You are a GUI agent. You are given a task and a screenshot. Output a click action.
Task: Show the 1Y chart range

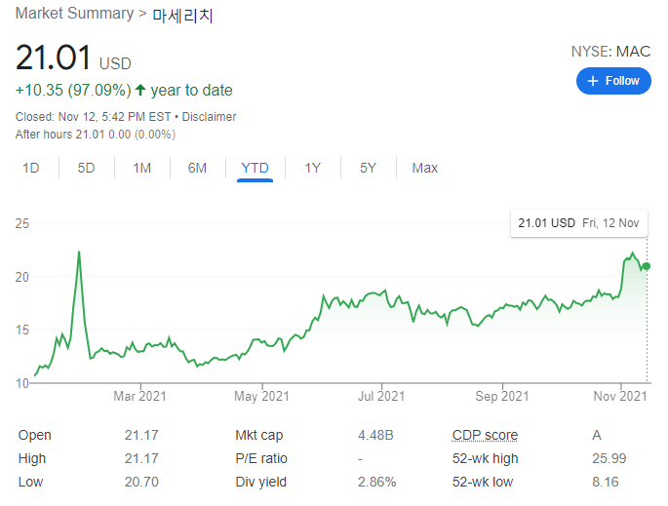(312, 168)
